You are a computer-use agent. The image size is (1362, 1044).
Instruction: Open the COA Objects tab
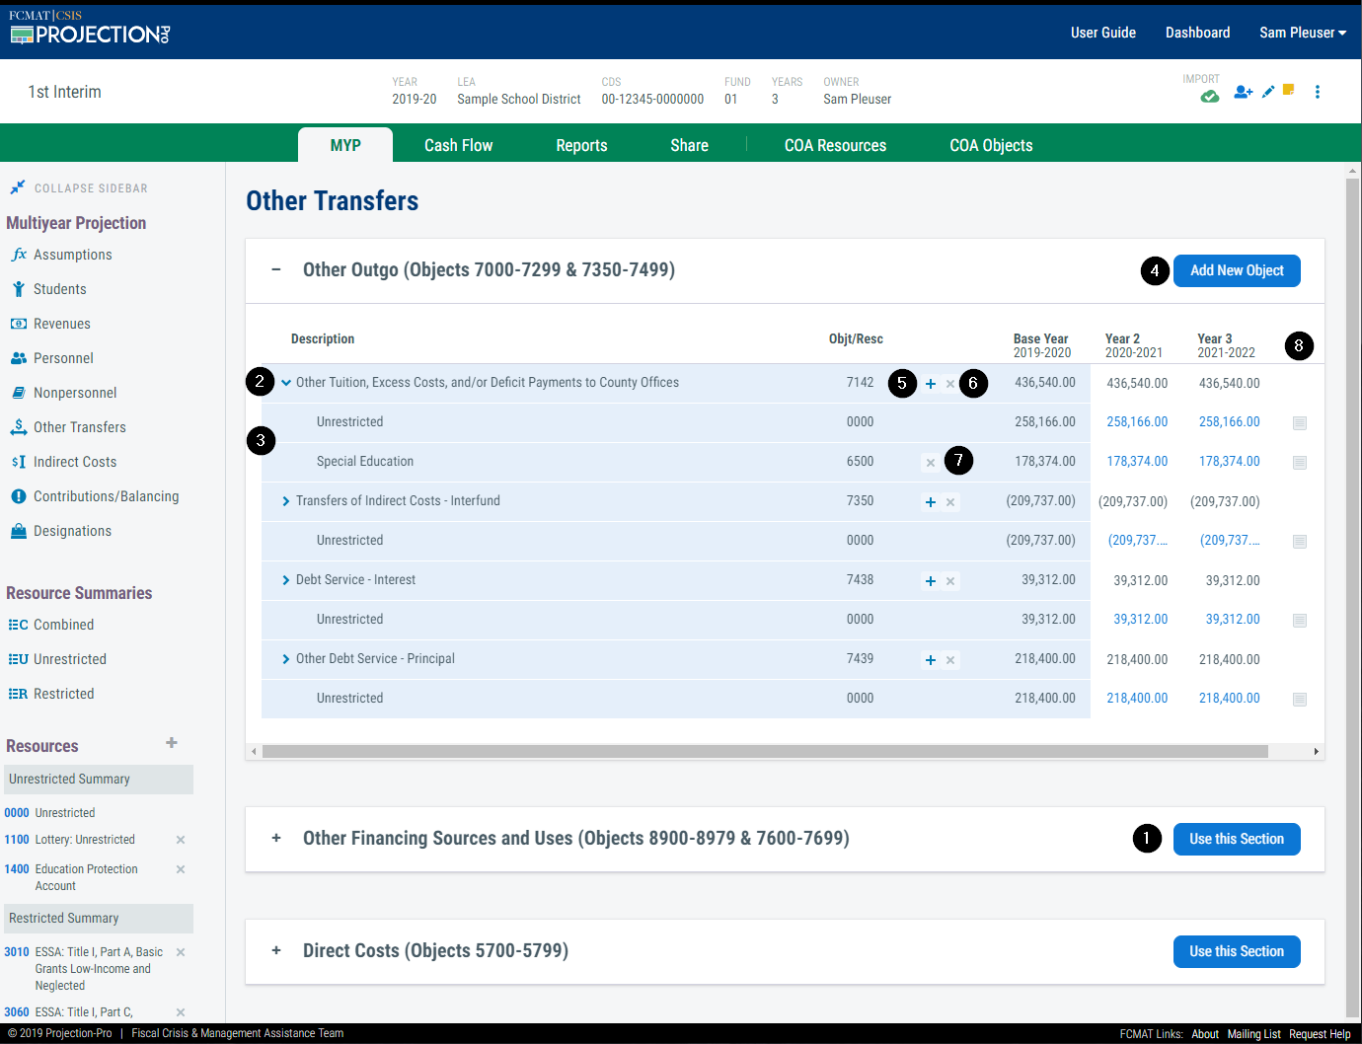pos(991,145)
